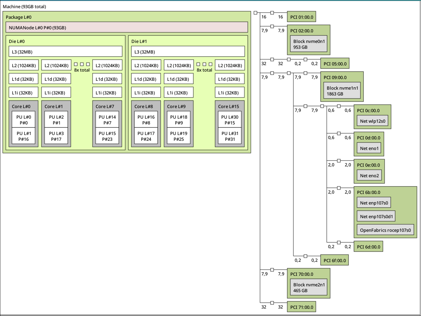
Task: Click the Block nvme2n1 465 GB device
Action: coord(309,288)
